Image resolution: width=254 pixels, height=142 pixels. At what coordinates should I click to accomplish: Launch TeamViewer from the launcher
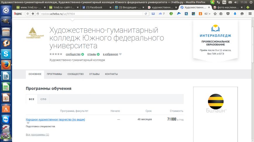(x=6, y=119)
